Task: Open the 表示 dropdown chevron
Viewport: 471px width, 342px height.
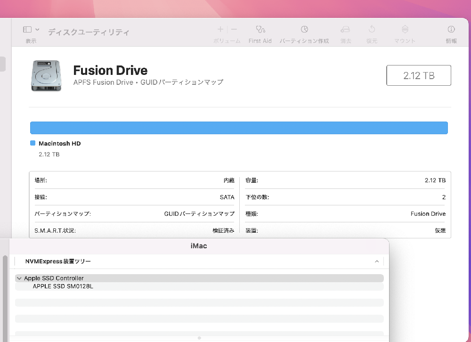Action: coord(37,30)
